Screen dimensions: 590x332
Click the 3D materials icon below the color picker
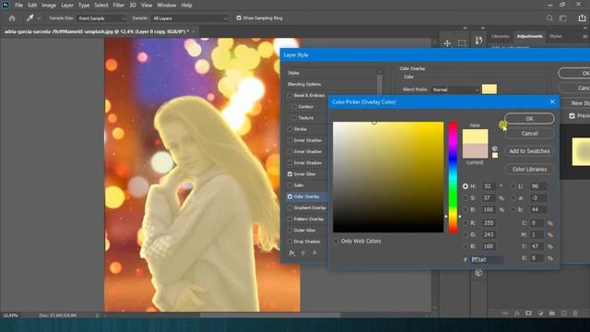tap(478, 273)
